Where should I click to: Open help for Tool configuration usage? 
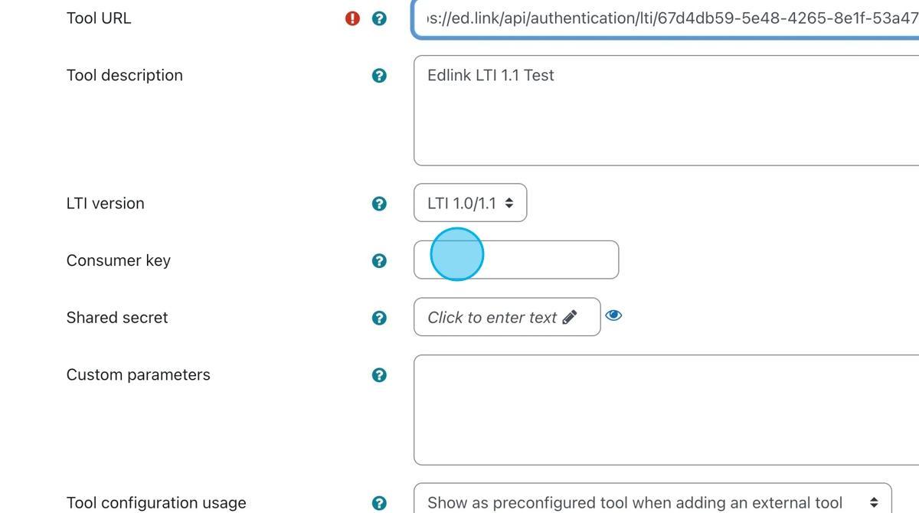coord(379,503)
